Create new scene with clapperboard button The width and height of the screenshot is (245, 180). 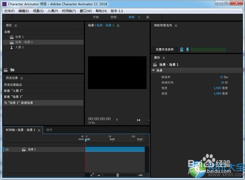pyautogui.click(x=6, y=70)
